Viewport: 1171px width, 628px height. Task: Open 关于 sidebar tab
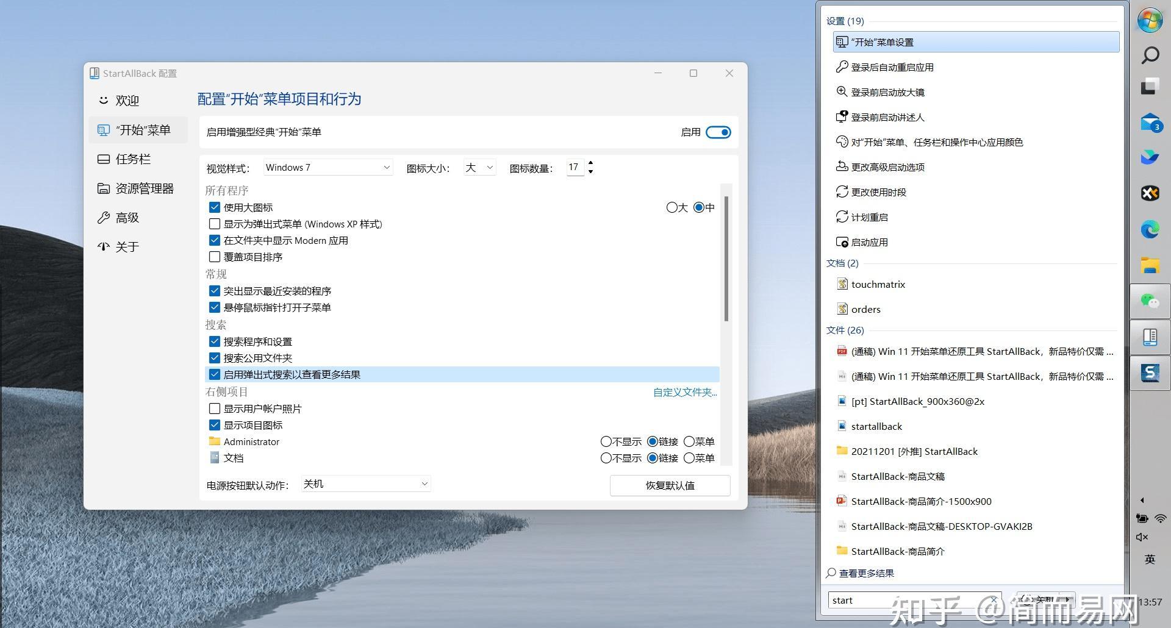(138, 247)
